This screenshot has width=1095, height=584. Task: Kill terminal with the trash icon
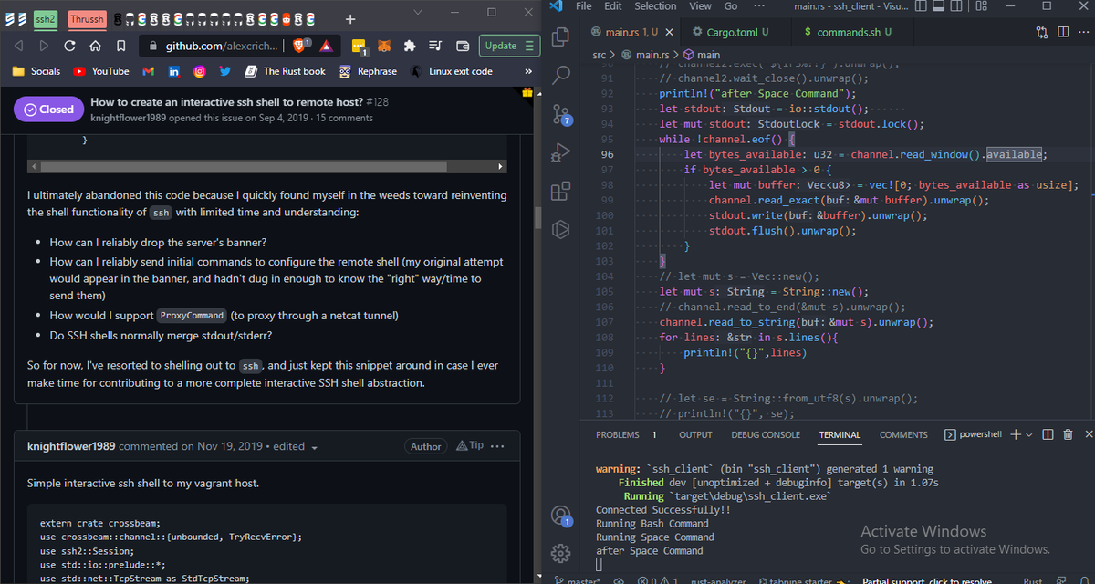tap(1066, 434)
